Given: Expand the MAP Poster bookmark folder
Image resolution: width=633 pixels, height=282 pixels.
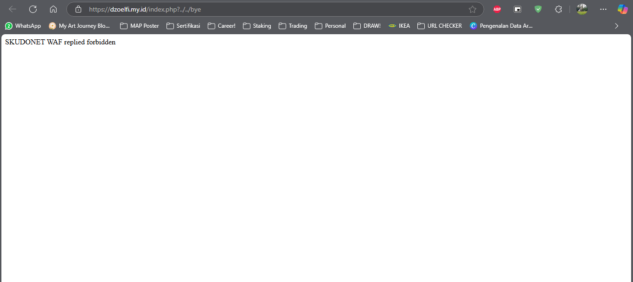Looking at the screenshot, I should (x=140, y=26).
